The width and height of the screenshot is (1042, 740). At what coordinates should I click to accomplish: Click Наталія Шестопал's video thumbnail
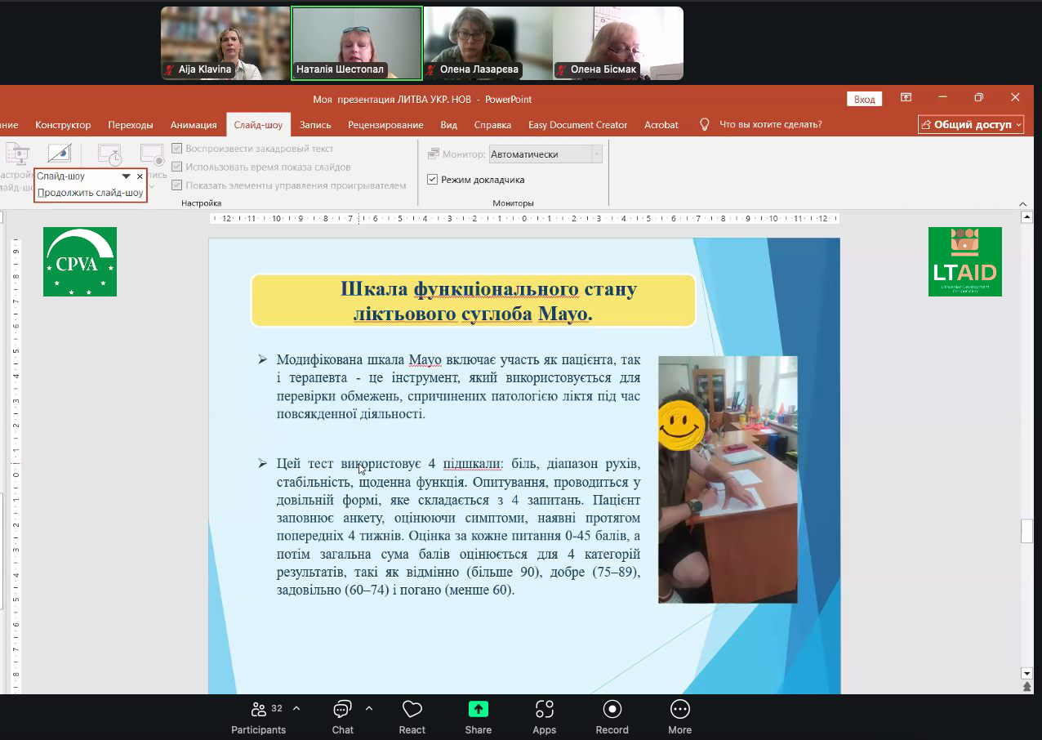357,43
